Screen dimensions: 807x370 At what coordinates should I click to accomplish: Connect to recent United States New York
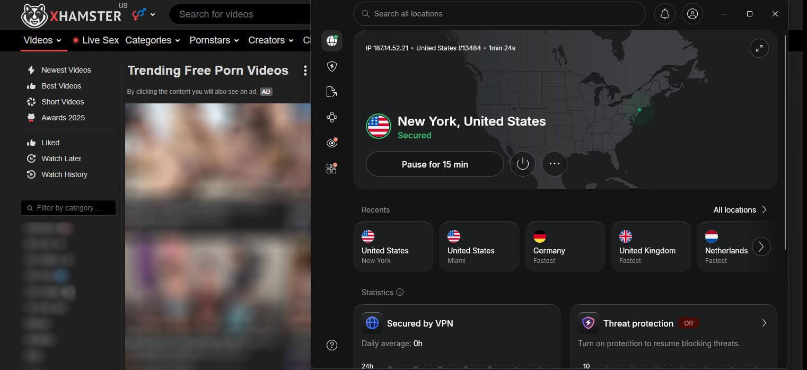pyautogui.click(x=393, y=247)
